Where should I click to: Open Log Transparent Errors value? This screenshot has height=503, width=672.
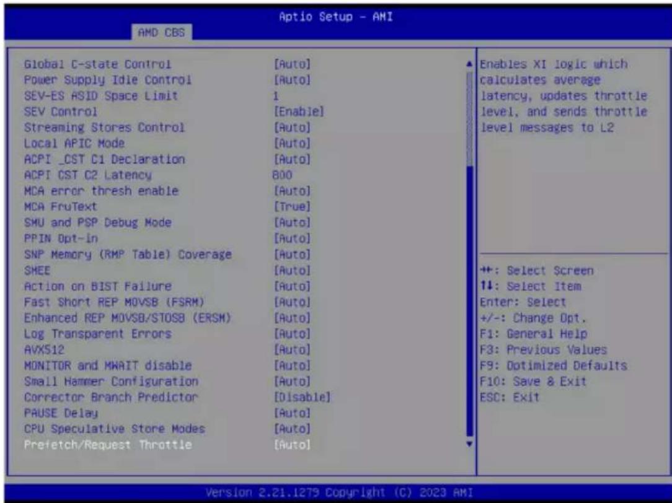(x=292, y=334)
